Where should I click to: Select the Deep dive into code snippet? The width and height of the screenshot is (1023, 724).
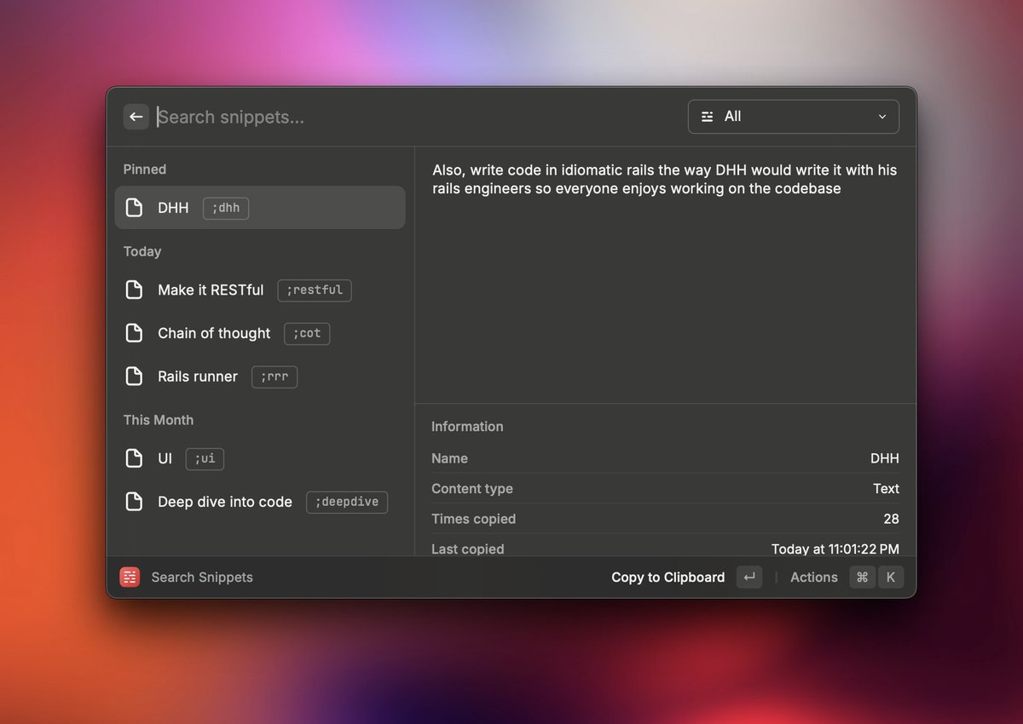tap(260, 502)
